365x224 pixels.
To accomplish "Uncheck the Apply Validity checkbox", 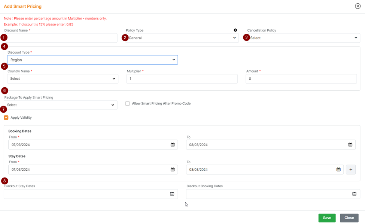I will tap(6, 118).
